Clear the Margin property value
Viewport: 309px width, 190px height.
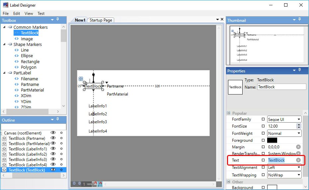click(298, 147)
